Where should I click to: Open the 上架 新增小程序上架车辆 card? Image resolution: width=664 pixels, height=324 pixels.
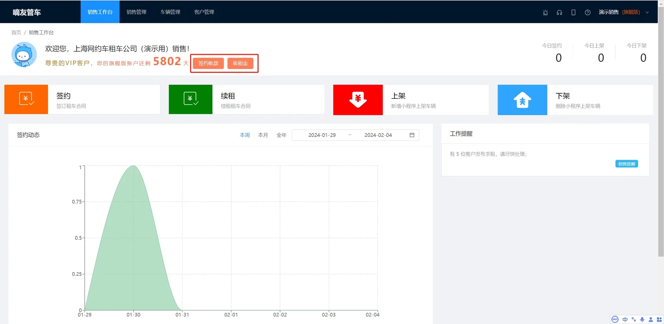tap(411, 100)
